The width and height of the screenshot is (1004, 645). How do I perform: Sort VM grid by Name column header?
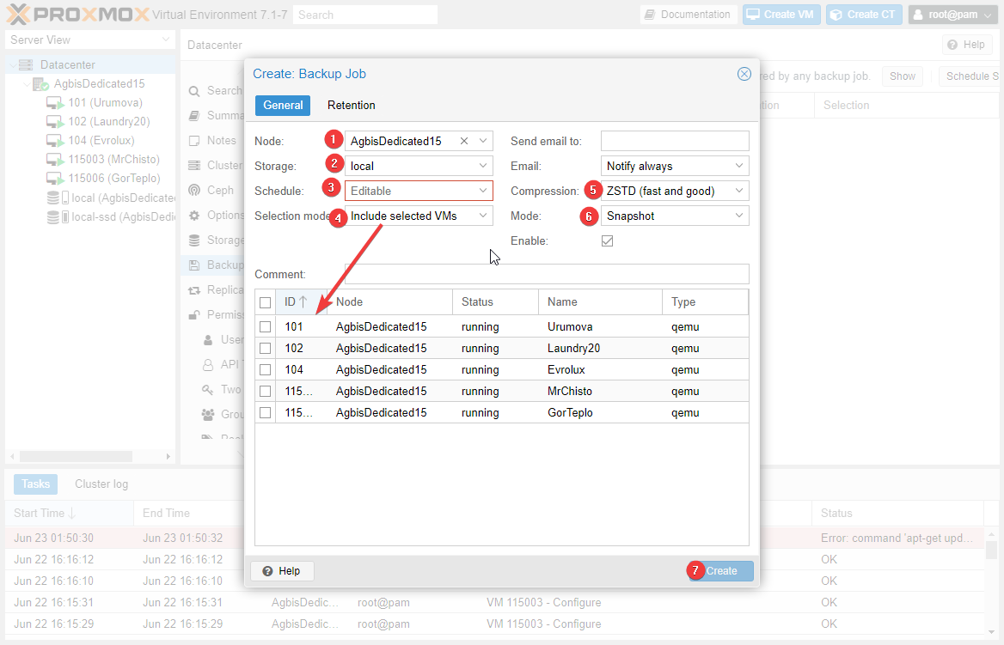click(x=600, y=302)
